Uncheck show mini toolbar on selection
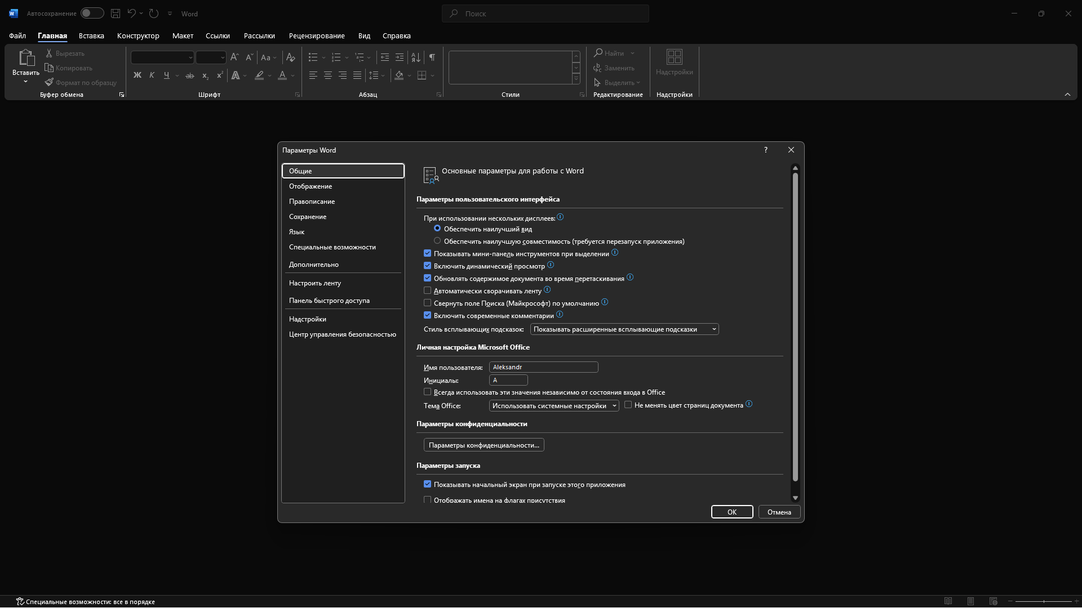This screenshot has width=1082, height=608. tap(427, 253)
